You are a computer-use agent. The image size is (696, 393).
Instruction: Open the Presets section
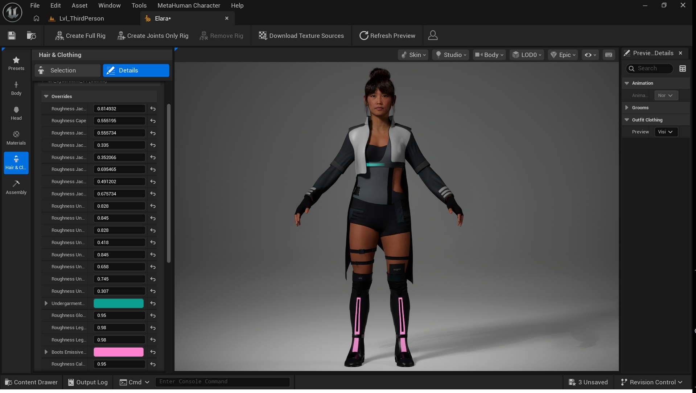[16, 63]
